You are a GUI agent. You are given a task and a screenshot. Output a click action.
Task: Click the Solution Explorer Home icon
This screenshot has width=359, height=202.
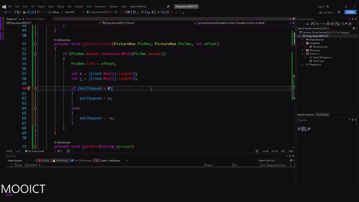(307, 24)
